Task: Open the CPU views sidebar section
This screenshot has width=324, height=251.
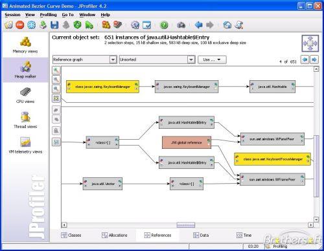Action: tap(25, 95)
